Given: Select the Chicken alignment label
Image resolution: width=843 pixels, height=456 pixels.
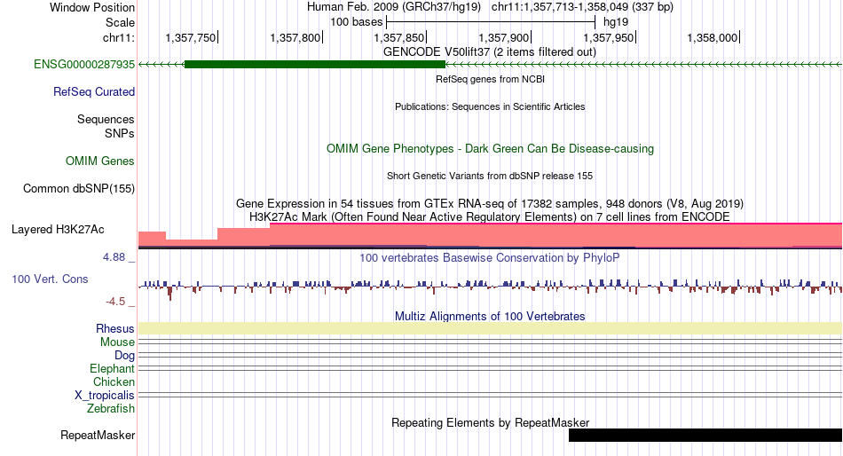Looking at the screenshot, I should click(114, 381).
